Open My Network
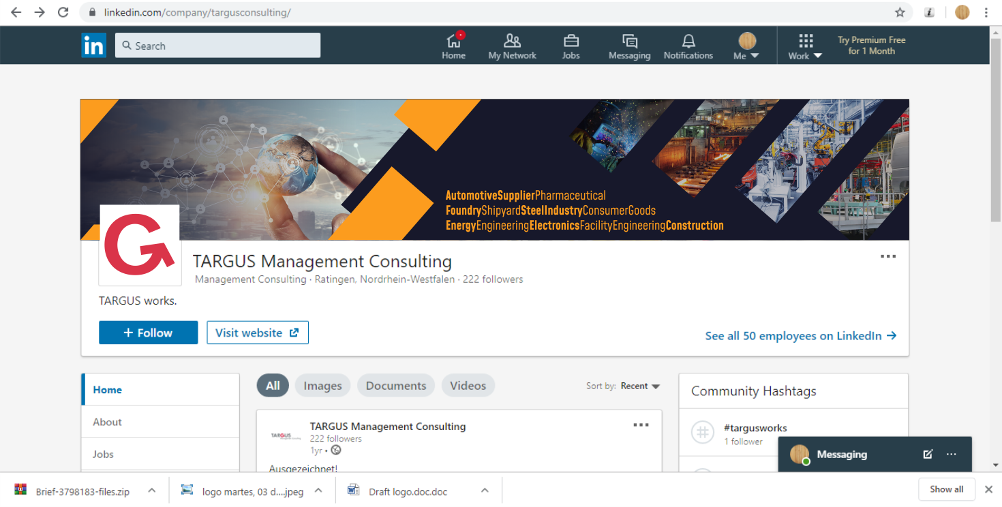Image resolution: width=1002 pixels, height=507 pixels. (x=513, y=46)
